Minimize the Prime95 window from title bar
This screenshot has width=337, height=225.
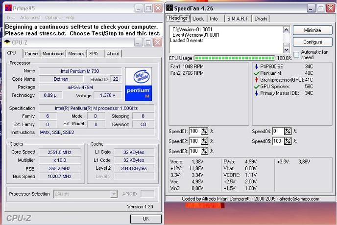point(139,8)
